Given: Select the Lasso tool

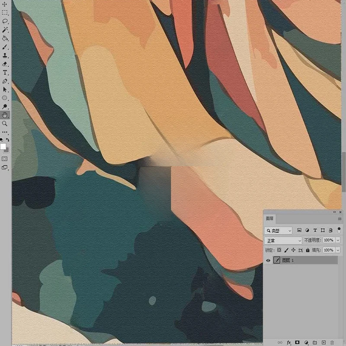Looking at the screenshot, I should point(4,21).
